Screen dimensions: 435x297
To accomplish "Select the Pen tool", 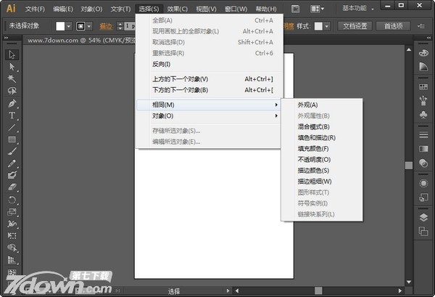I will pyautogui.click(x=12, y=103).
